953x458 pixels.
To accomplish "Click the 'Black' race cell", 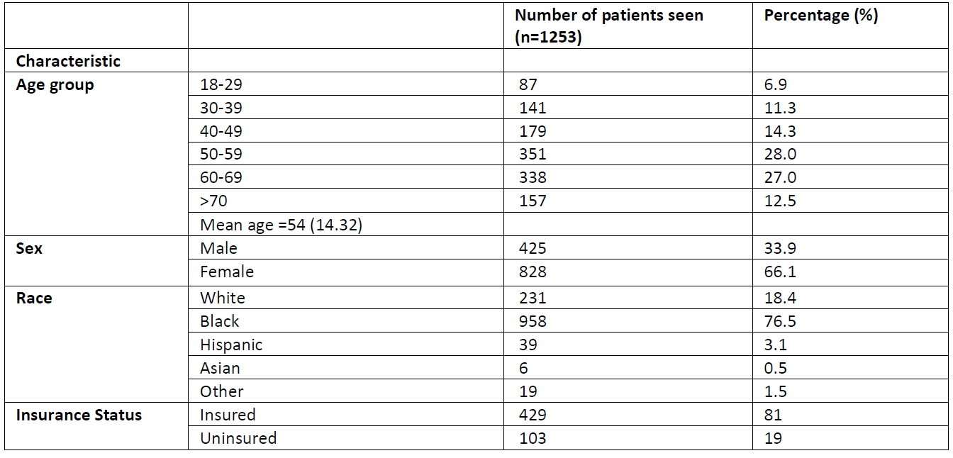I will [220, 321].
